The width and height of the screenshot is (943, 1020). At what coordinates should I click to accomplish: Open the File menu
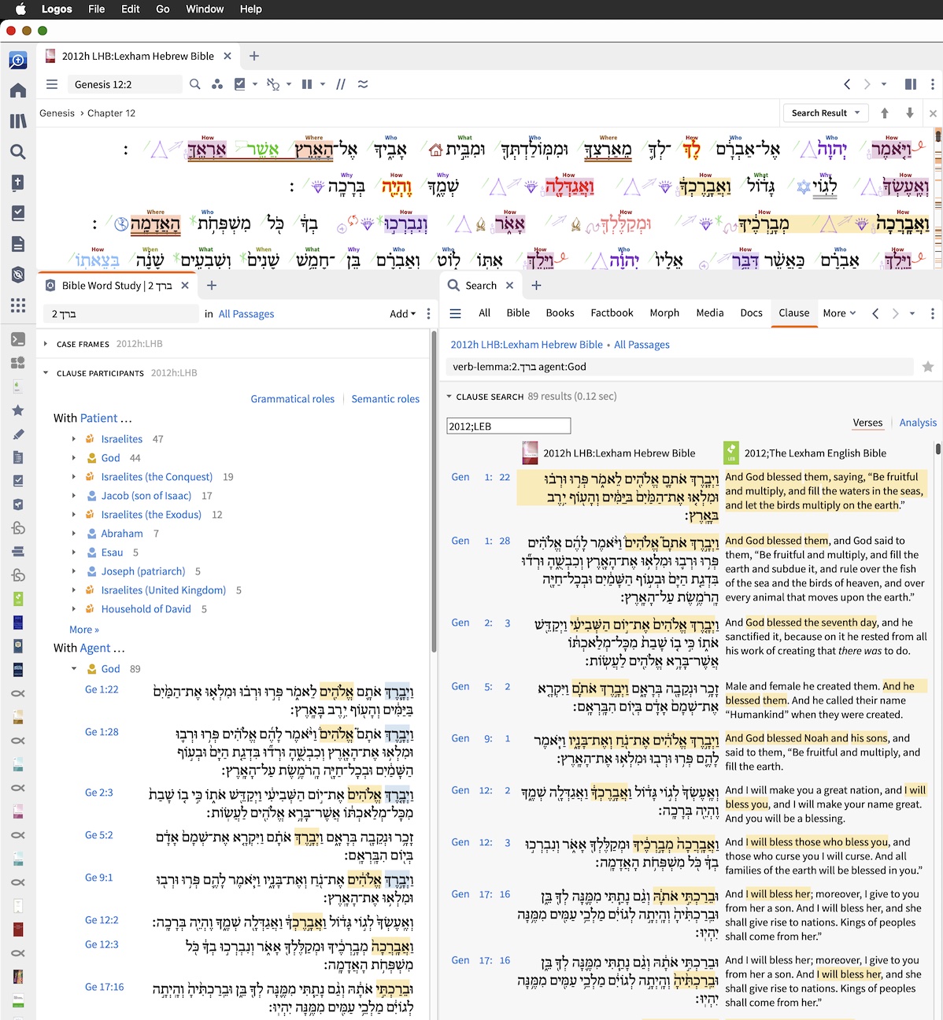[97, 9]
